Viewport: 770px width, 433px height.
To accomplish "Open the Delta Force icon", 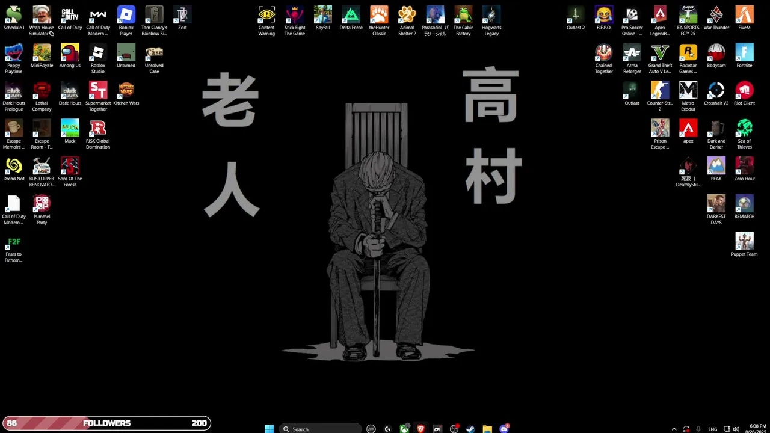I will [x=351, y=19].
